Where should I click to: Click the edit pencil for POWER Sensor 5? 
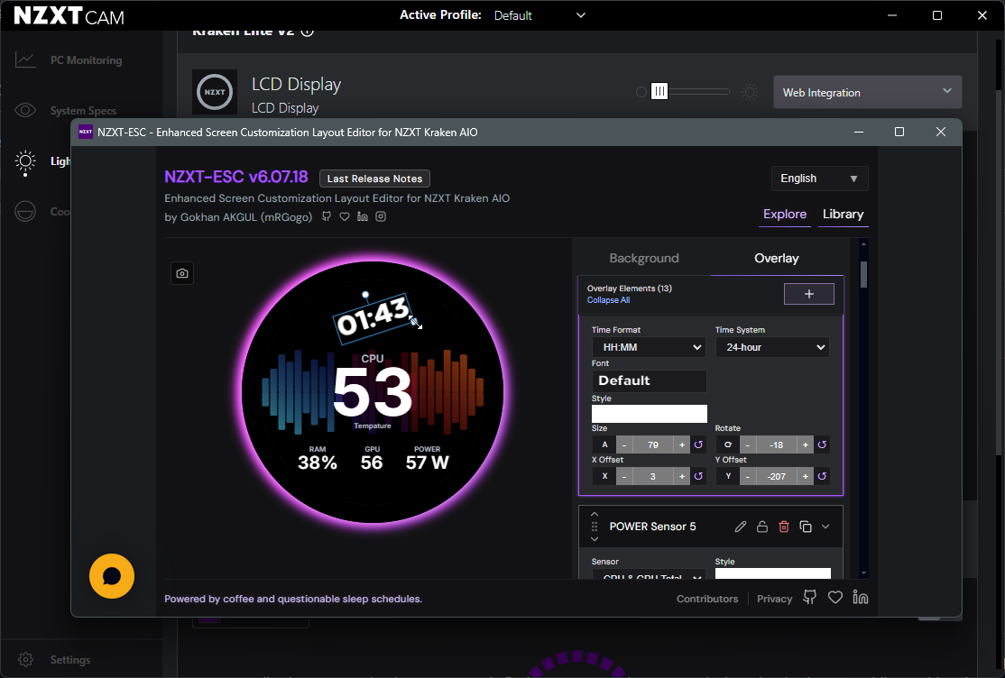(741, 527)
